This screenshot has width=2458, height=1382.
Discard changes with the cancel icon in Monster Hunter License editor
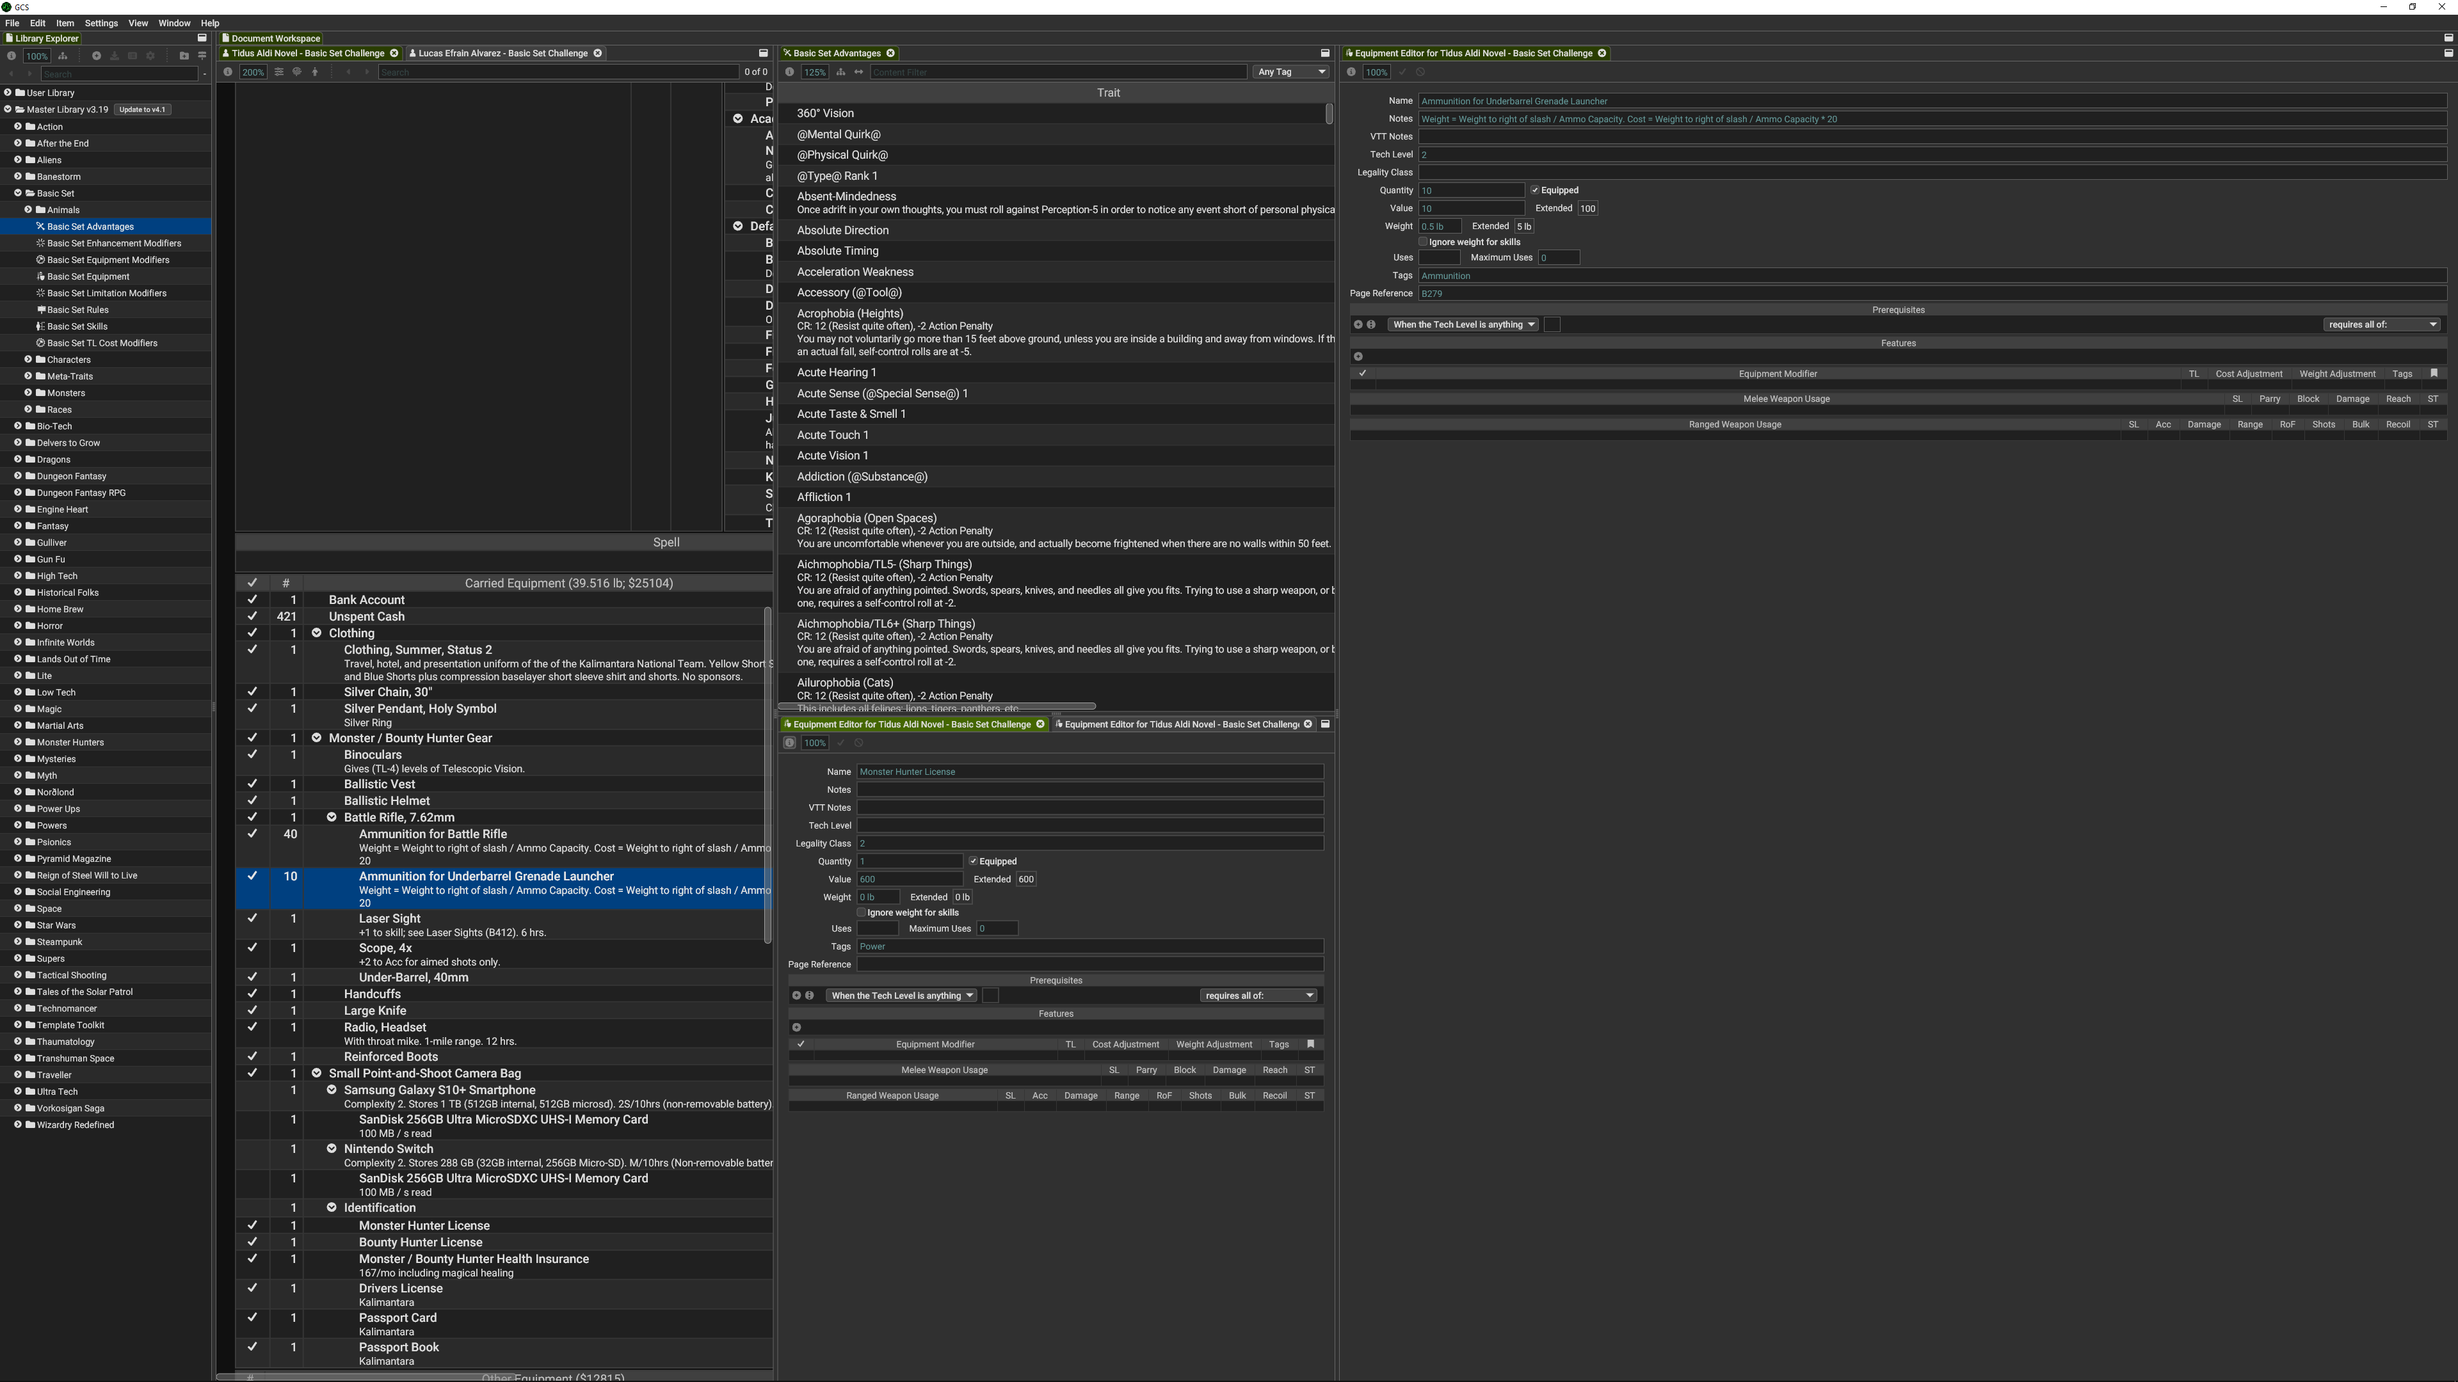[x=859, y=743]
